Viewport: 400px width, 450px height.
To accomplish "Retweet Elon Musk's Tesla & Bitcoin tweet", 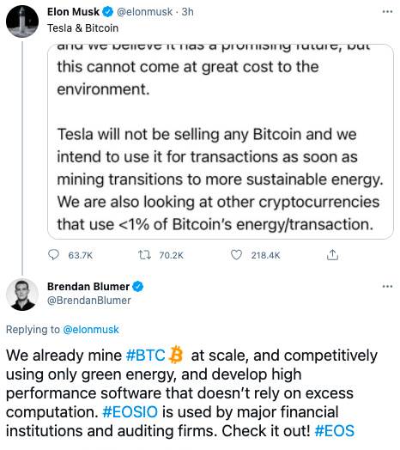I will tap(144, 255).
